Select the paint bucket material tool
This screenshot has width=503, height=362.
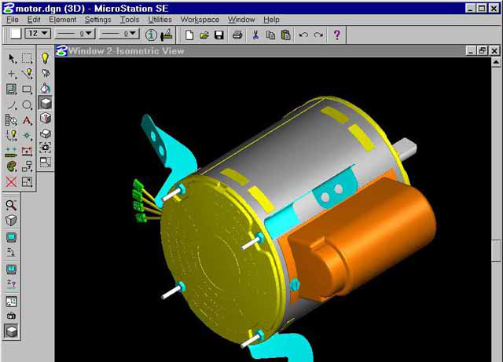click(46, 88)
